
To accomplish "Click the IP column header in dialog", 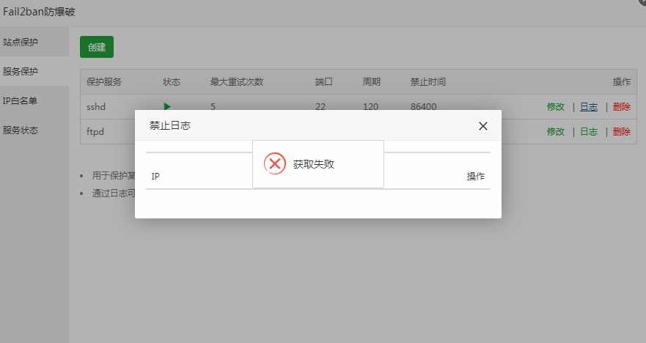I will (155, 176).
